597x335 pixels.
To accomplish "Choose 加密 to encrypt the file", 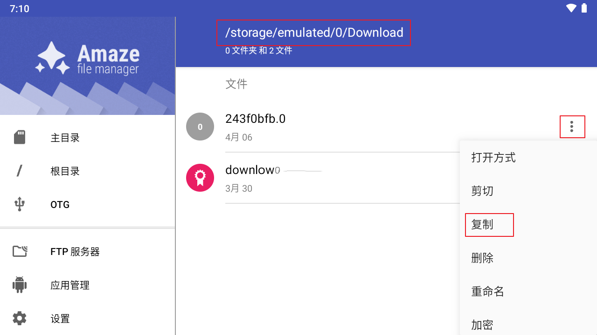I will [482, 325].
